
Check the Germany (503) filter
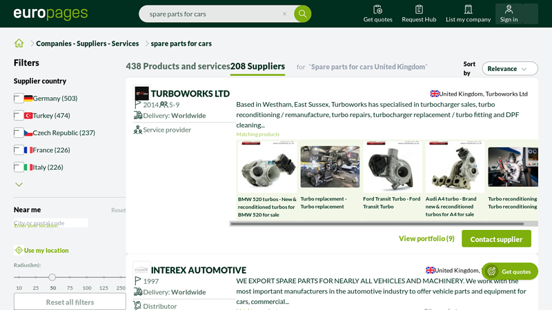pos(19,98)
